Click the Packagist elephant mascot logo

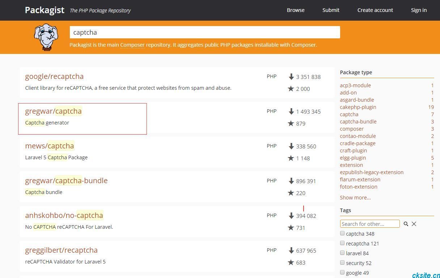tap(46, 37)
